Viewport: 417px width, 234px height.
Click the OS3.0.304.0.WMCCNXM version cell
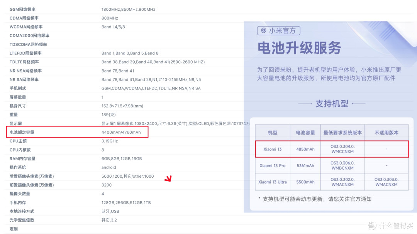[342, 149]
